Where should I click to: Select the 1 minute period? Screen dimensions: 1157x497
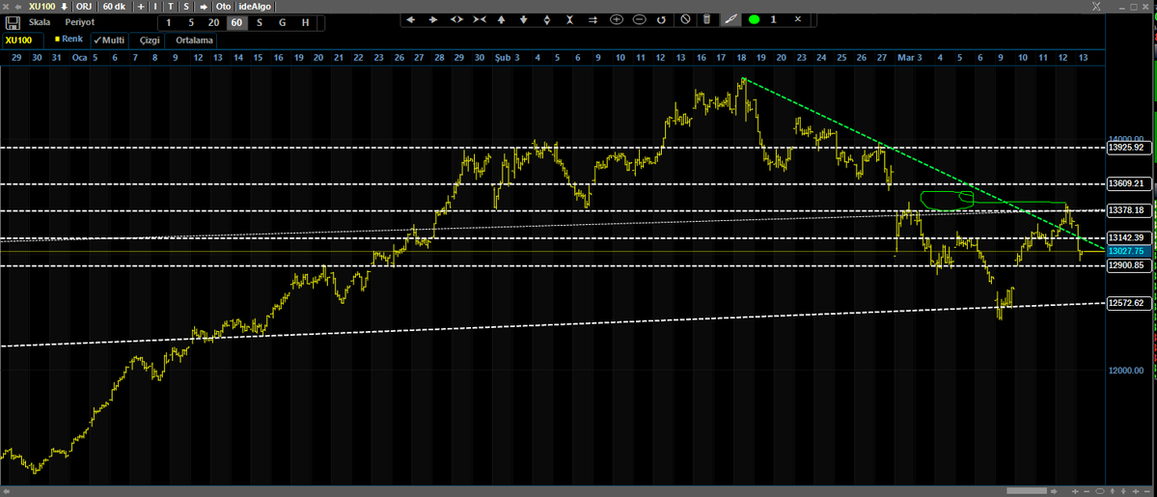click(x=168, y=23)
